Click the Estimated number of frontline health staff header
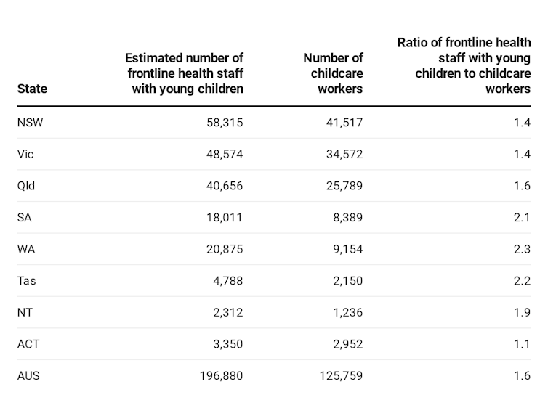Image resolution: width=548 pixels, height=408 pixels. coord(185,73)
